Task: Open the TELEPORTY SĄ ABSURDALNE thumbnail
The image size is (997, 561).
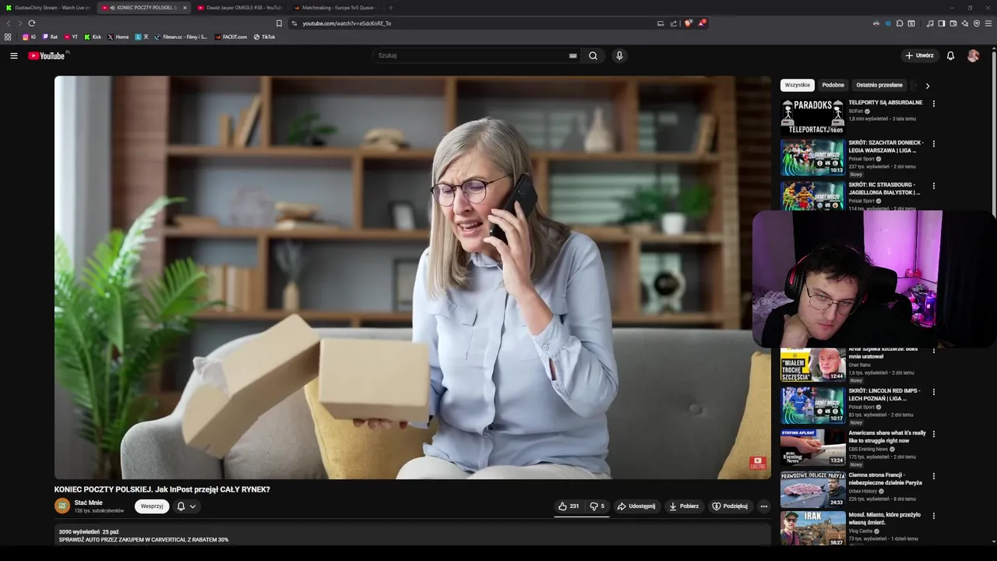Action: 812,117
